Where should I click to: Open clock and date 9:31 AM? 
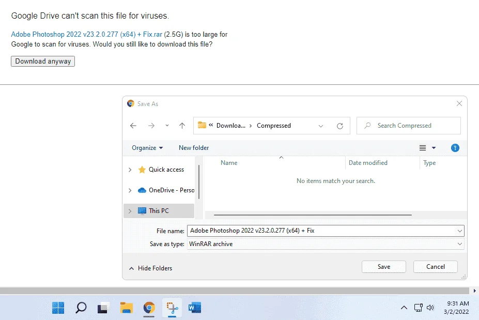(x=457, y=308)
